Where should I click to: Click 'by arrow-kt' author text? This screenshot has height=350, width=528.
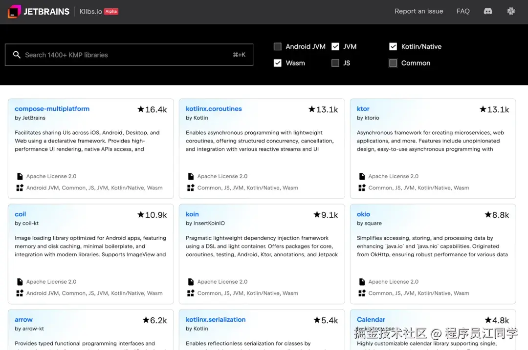click(x=29, y=329)
